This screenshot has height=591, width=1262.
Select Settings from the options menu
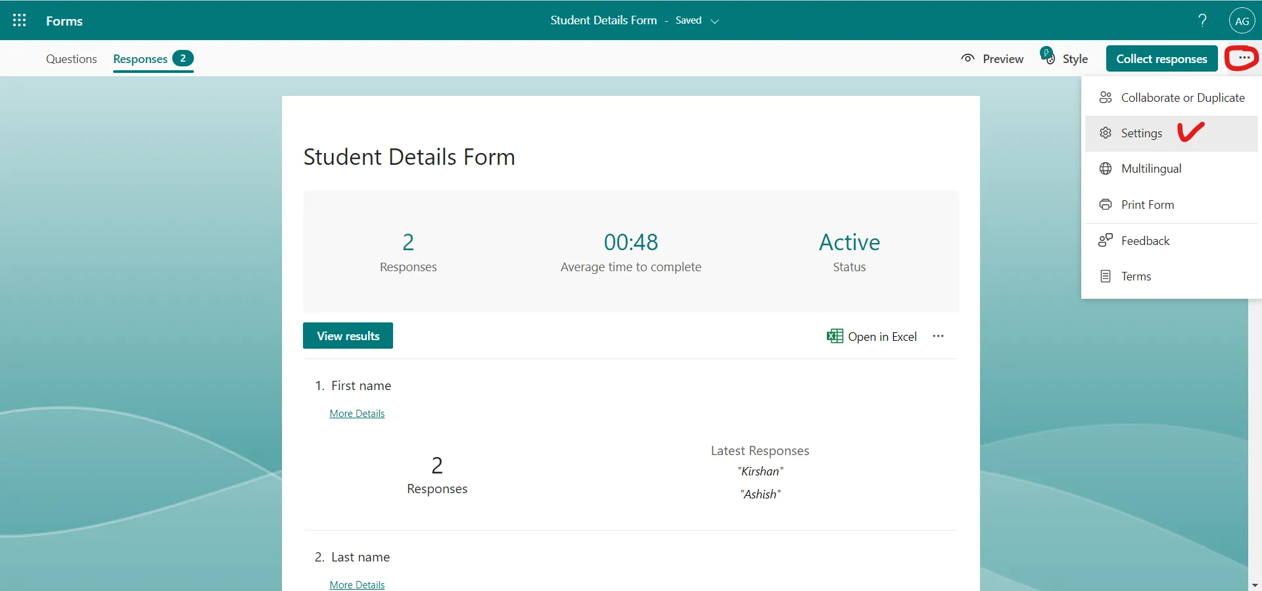pyautogui.click(x=1142, y=133)
